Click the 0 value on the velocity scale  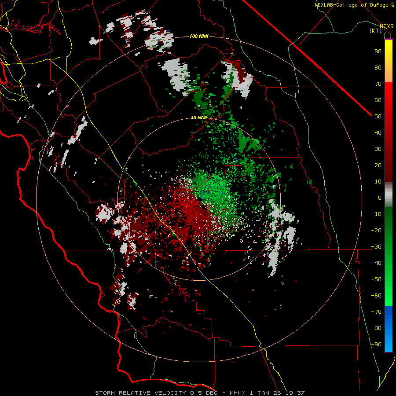[380, 198]
